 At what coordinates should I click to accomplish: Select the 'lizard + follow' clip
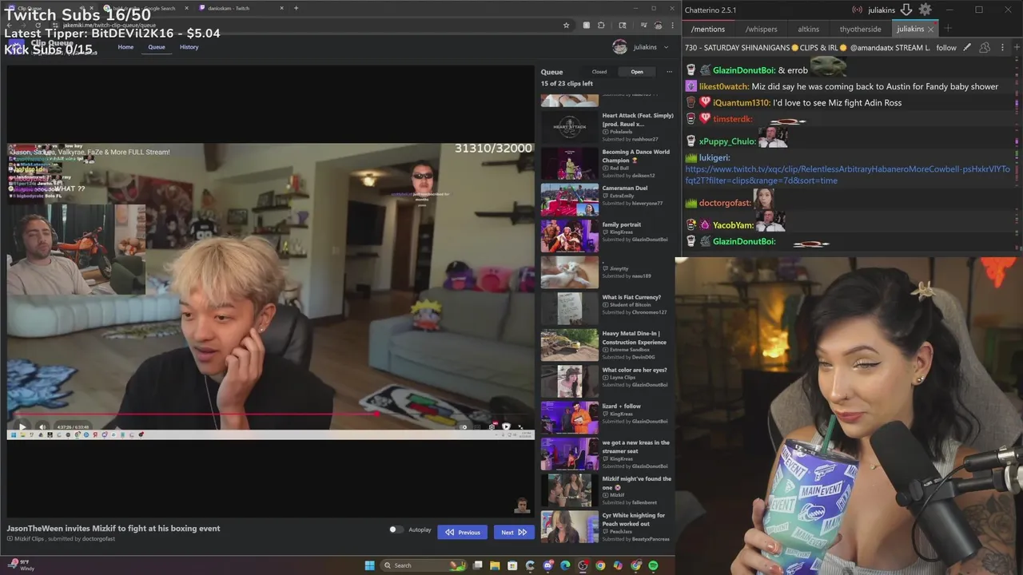click(x=607, y=418)
